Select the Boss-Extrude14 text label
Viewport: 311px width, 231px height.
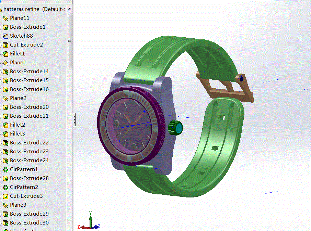29,72
